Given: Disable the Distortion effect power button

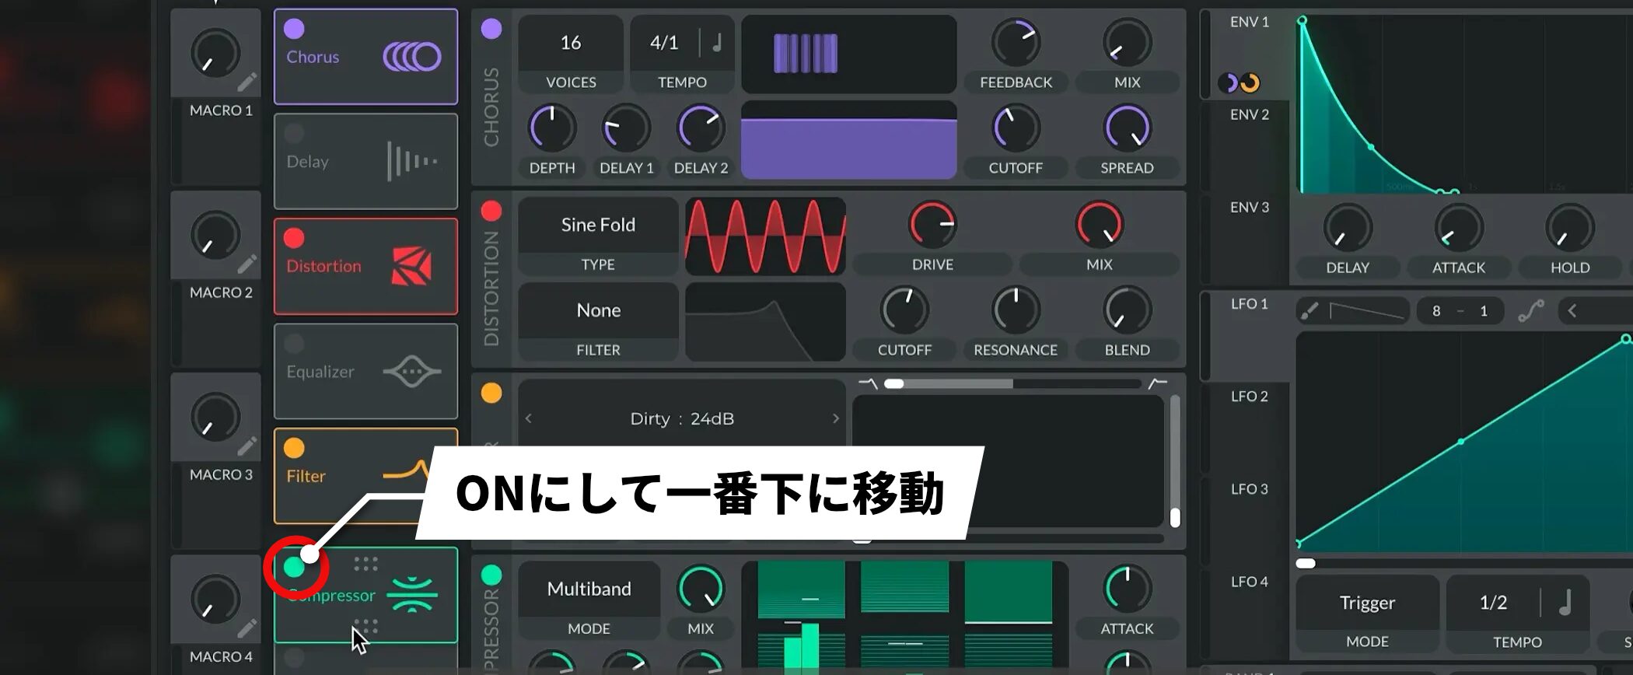Looking at the screenshot, I should point(294,238).
